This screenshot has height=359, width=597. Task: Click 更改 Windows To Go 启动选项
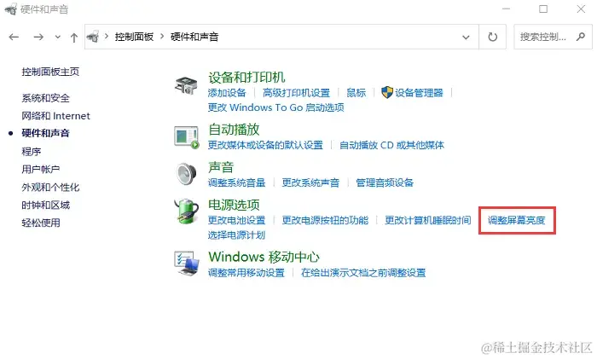(276, 107)
